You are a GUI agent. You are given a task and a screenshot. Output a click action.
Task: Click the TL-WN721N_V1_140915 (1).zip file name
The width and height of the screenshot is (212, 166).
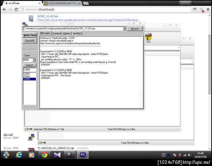click(x=56, y=148)
